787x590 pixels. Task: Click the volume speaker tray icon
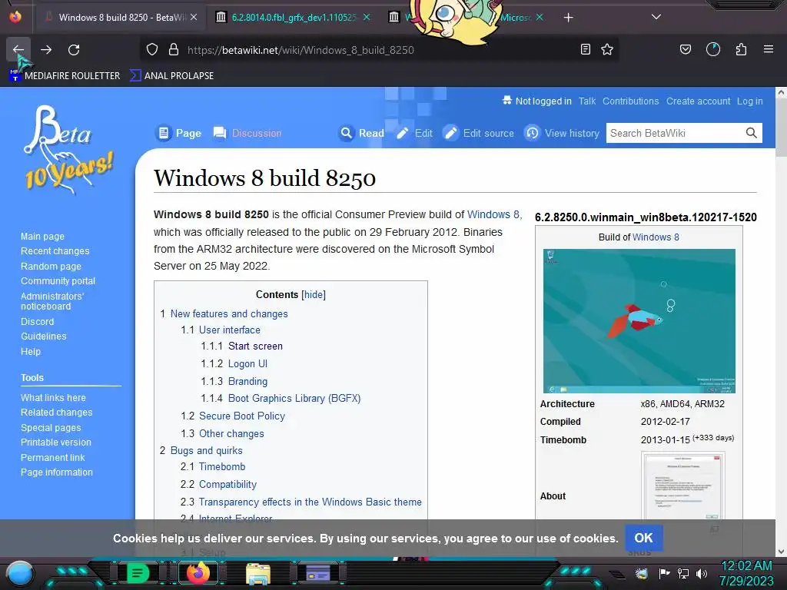pos(702,573)
